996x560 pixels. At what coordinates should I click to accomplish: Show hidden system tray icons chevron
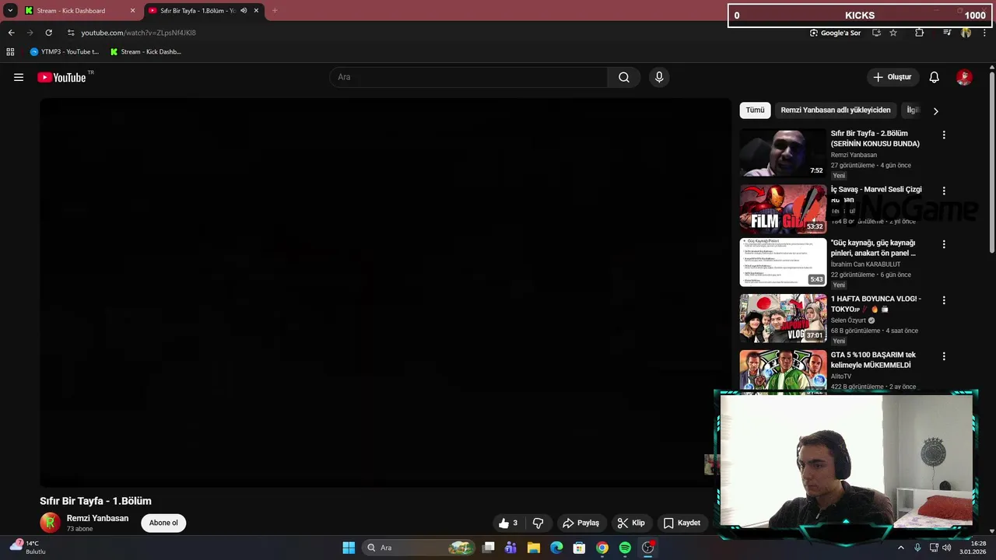click(x=901, y=548)
